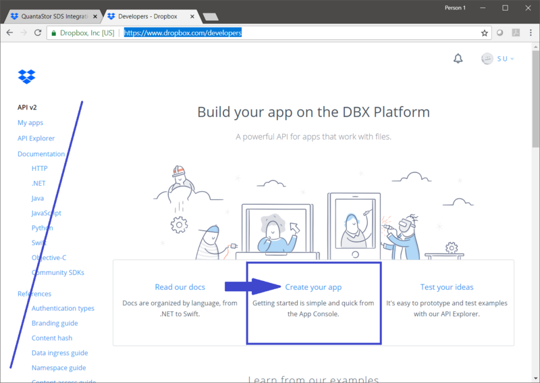The height and width of the screenshot is (383, 540).
Task: Open Objective-C documentation link
Action: point(49,257)
